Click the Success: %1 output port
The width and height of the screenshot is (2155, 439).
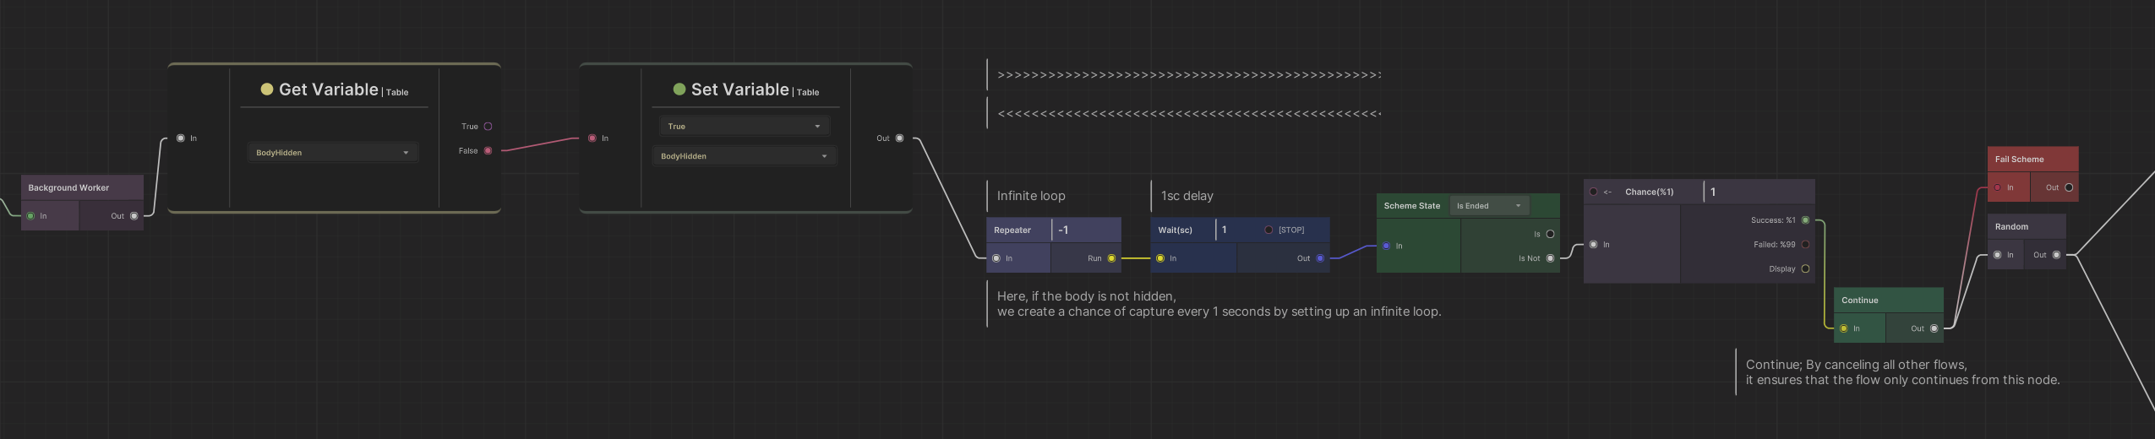1805,220
